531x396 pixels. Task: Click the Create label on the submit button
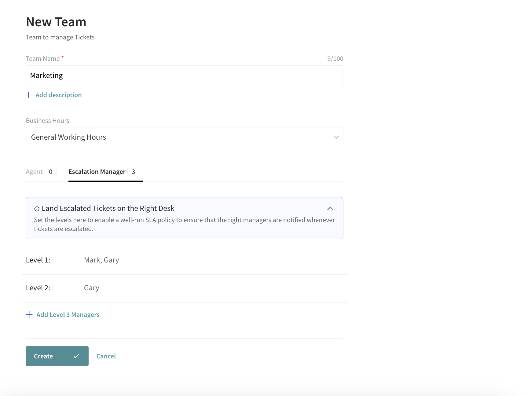pyautogui.click(x=43, y=356)
